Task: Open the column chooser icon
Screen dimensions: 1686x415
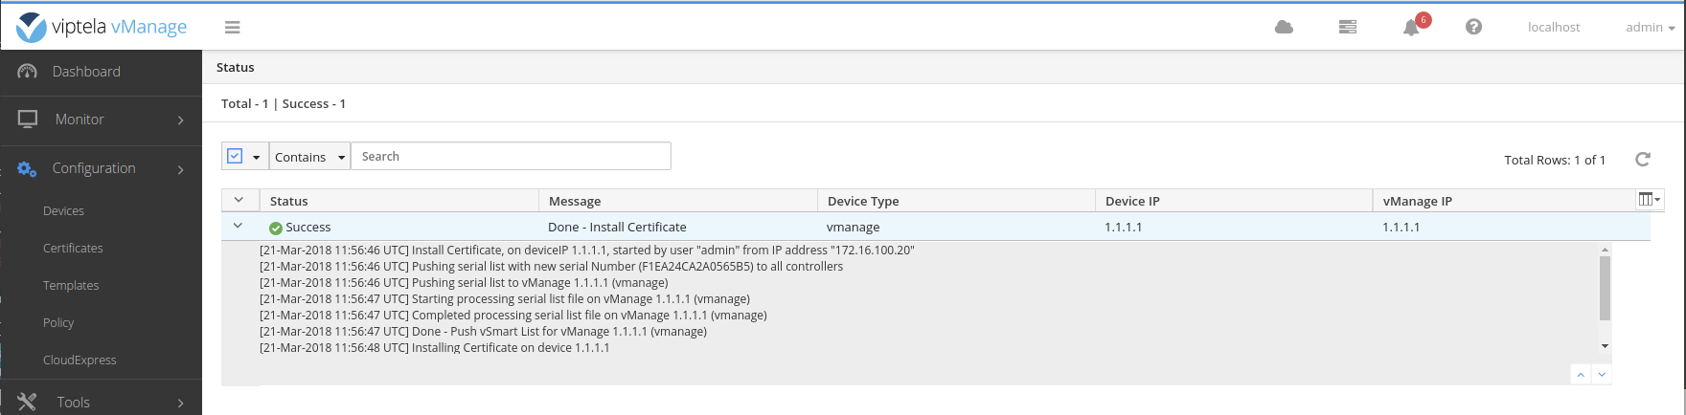Action: point(1649,200)
